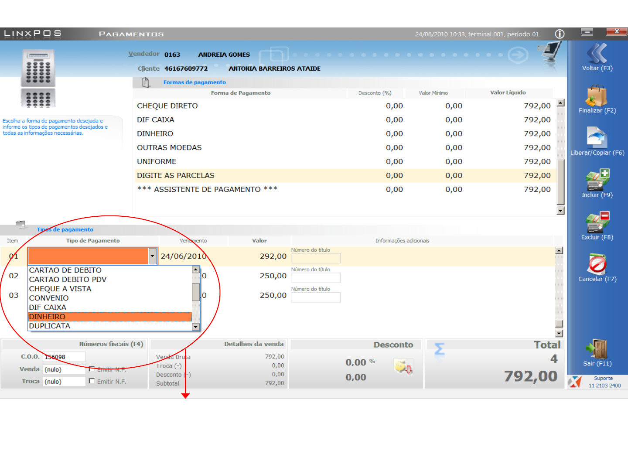Select the ASSISTENTE DE PAGAMENTO row
628x471 pixels.
pyautogui.click(x=344, y=189)
